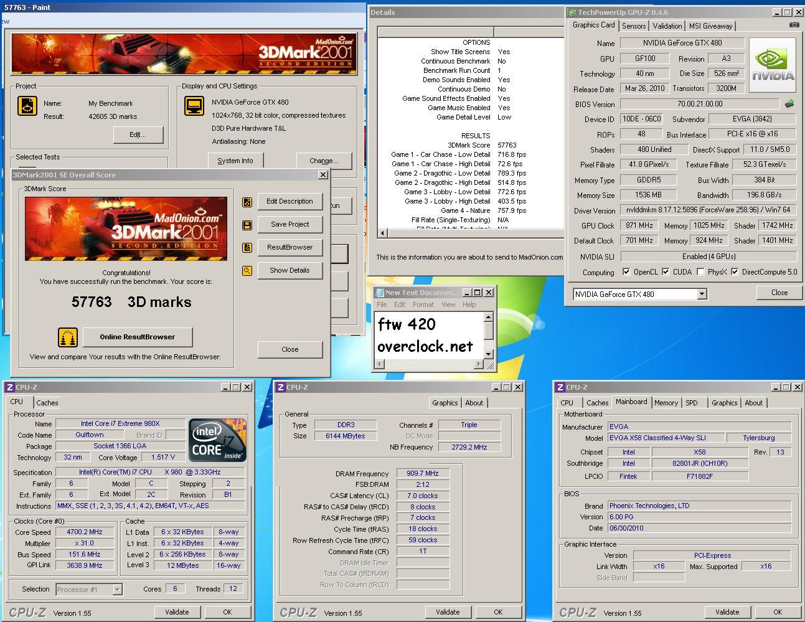Screen dimensions: 805x622
Task: Toggle the OpenCL checkbox
Action: coord(626,272)
